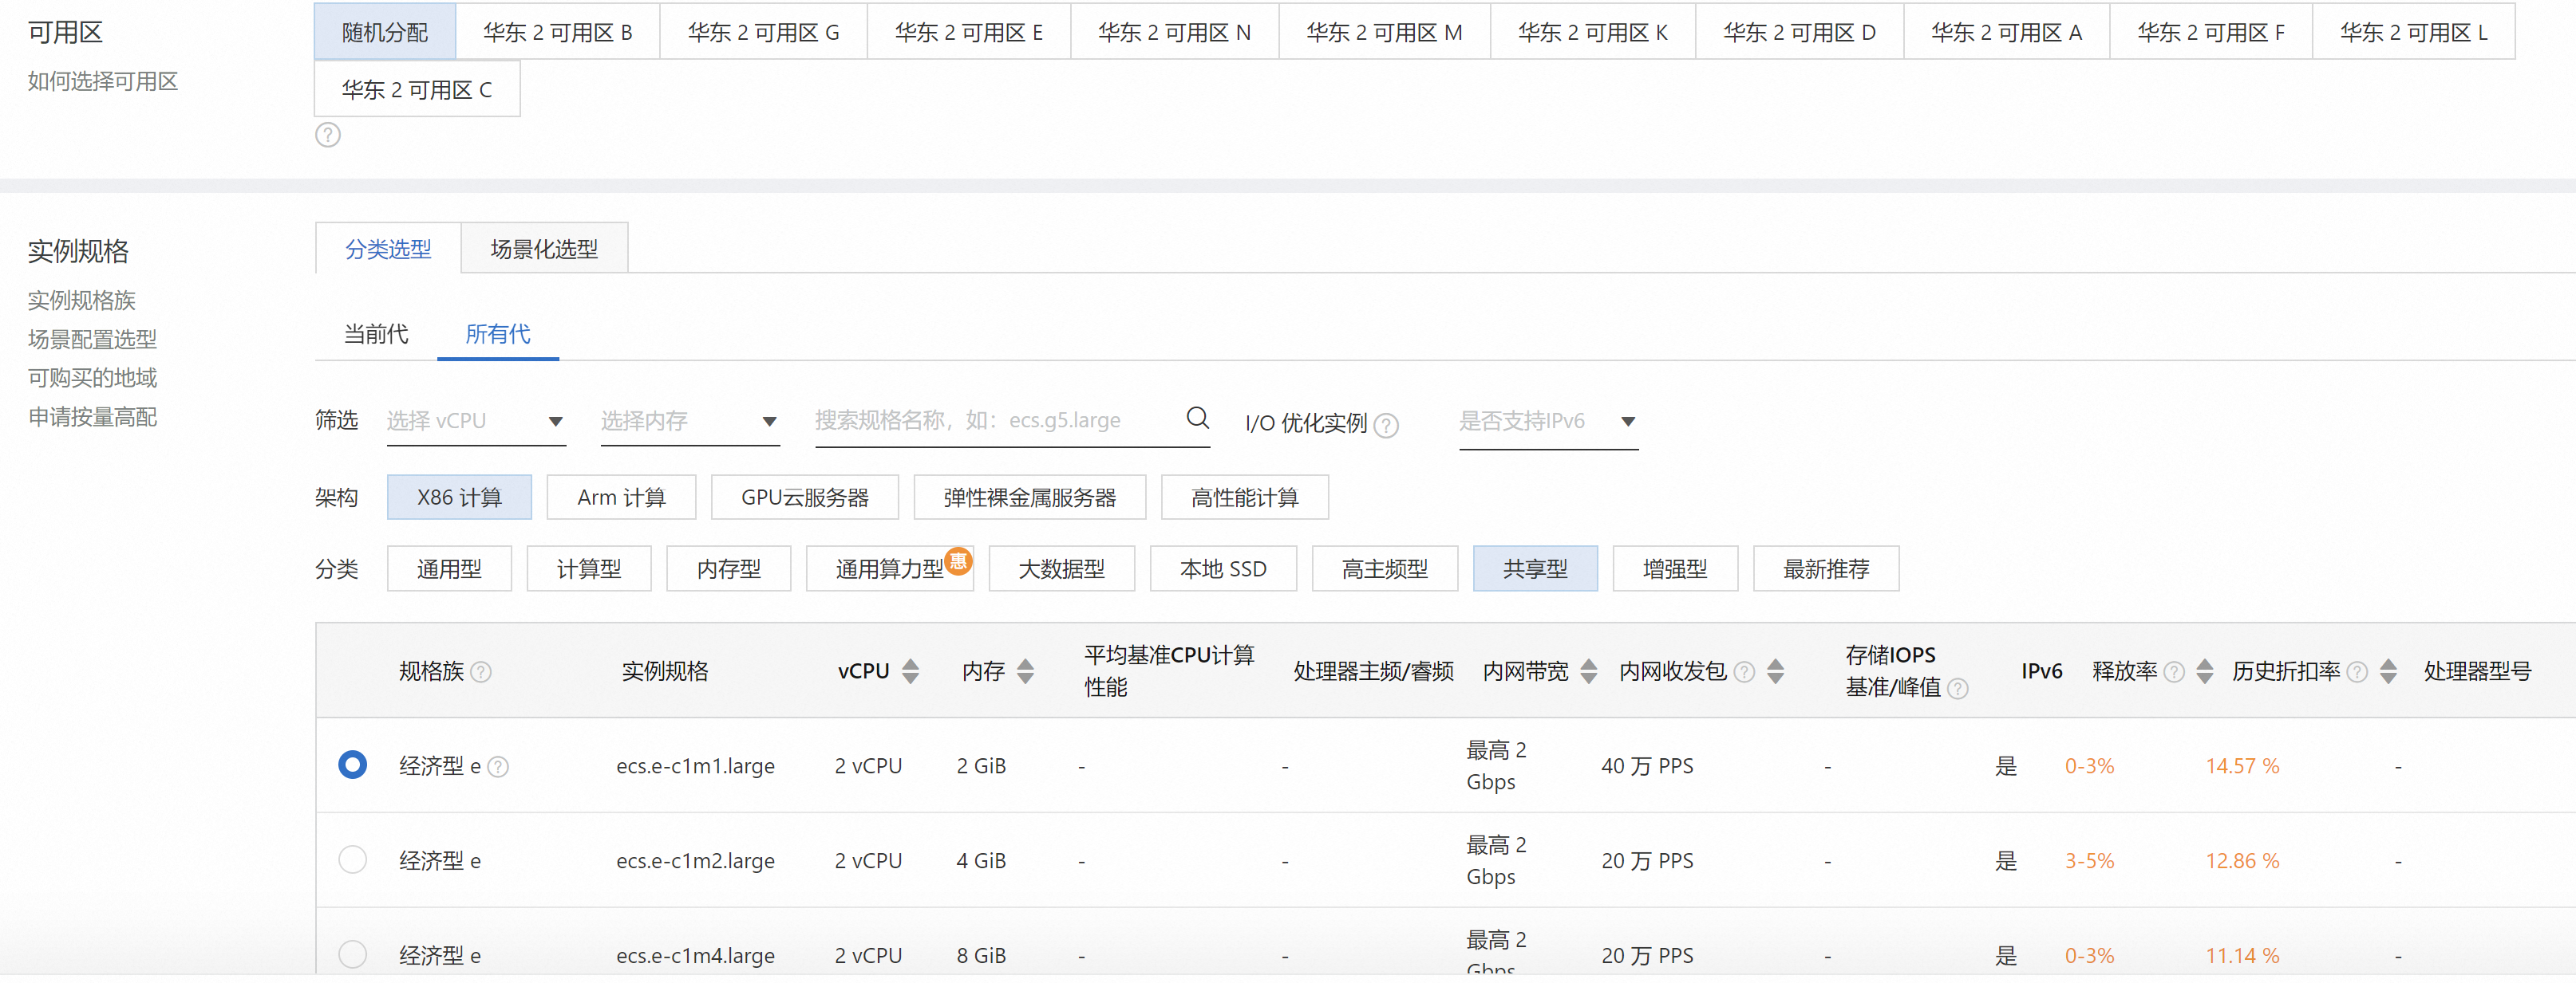
Task: Open help icon beside 内网收发包 header
Action: (x=1744, y=671)
